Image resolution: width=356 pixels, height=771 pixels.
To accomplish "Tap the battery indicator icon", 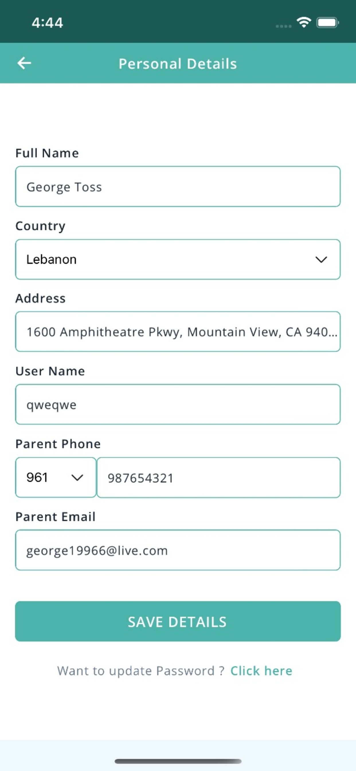I will [328, 22].
